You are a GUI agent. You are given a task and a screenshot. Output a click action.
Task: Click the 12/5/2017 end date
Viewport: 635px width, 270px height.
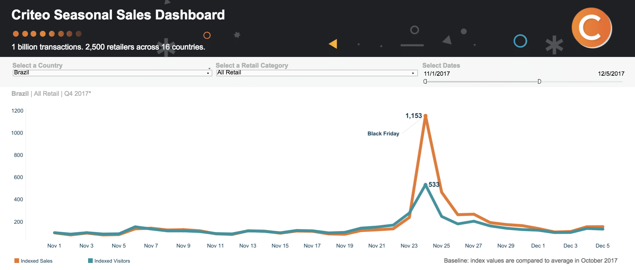click(611, 74)
